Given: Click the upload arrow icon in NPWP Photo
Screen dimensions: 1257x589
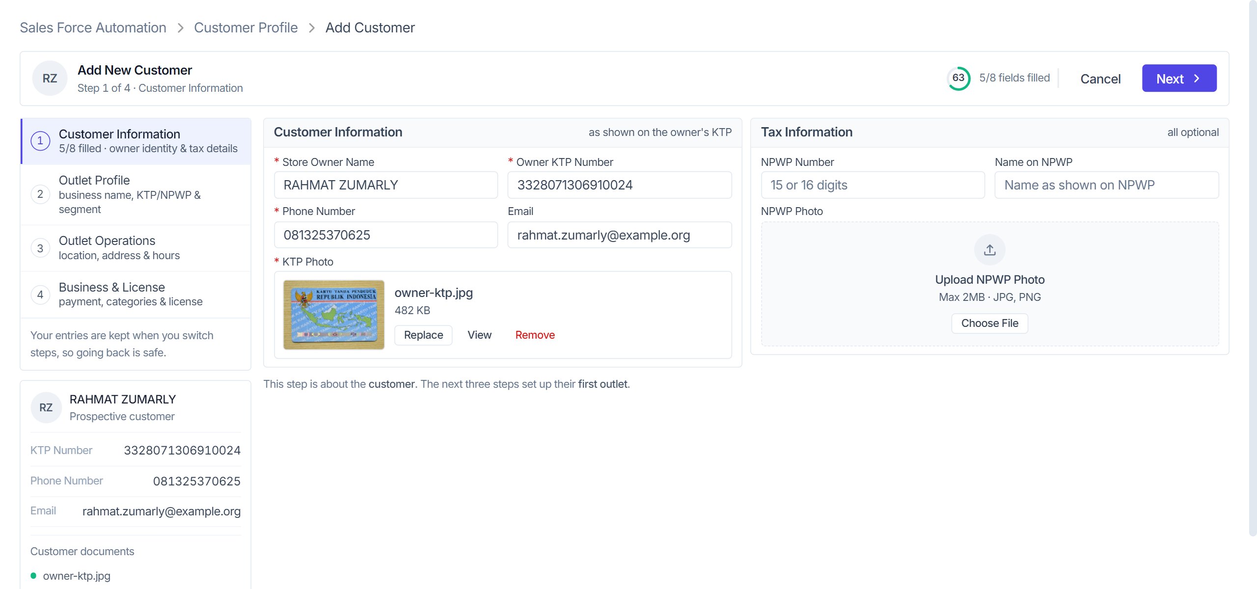Looking at the screenshot, I should tap(989, 250).
